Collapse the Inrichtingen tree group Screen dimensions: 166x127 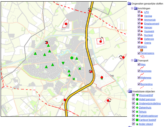click(132, 8)
